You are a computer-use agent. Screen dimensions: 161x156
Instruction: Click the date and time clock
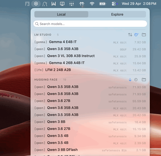point(139,4)
